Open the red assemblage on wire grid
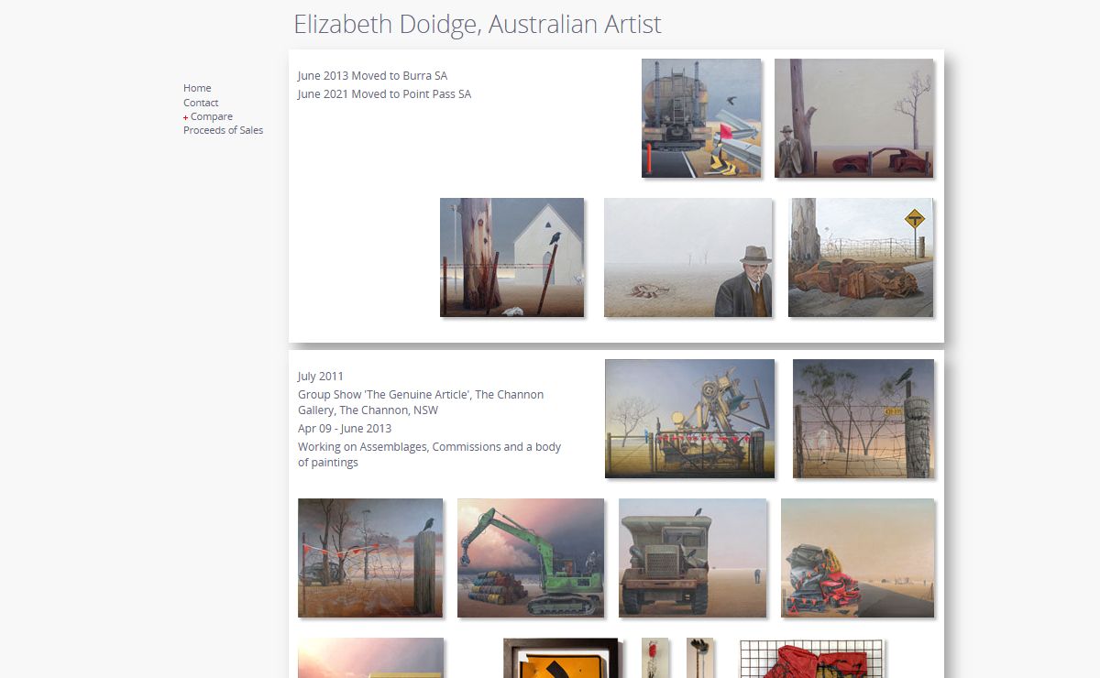This screenshot has height=678, width=1100. pos(811,659)
